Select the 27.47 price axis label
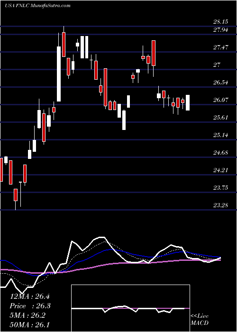Viewport: 237px width, 332px height. (220, 47)
